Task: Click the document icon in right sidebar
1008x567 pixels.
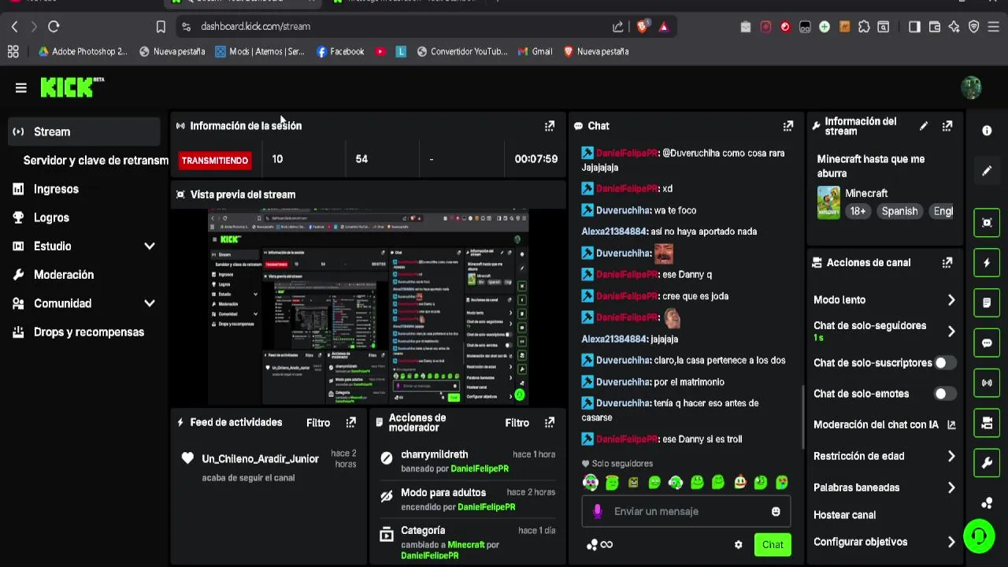Action: coord(987,302)
